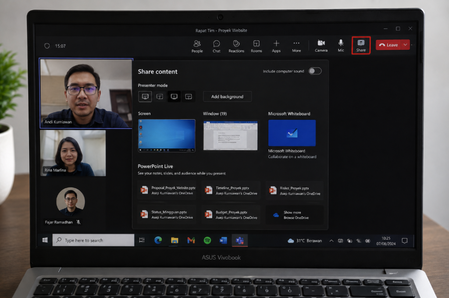Open Gmail from taskbar
The image size is (449, 298).
[x=191, y=240]
